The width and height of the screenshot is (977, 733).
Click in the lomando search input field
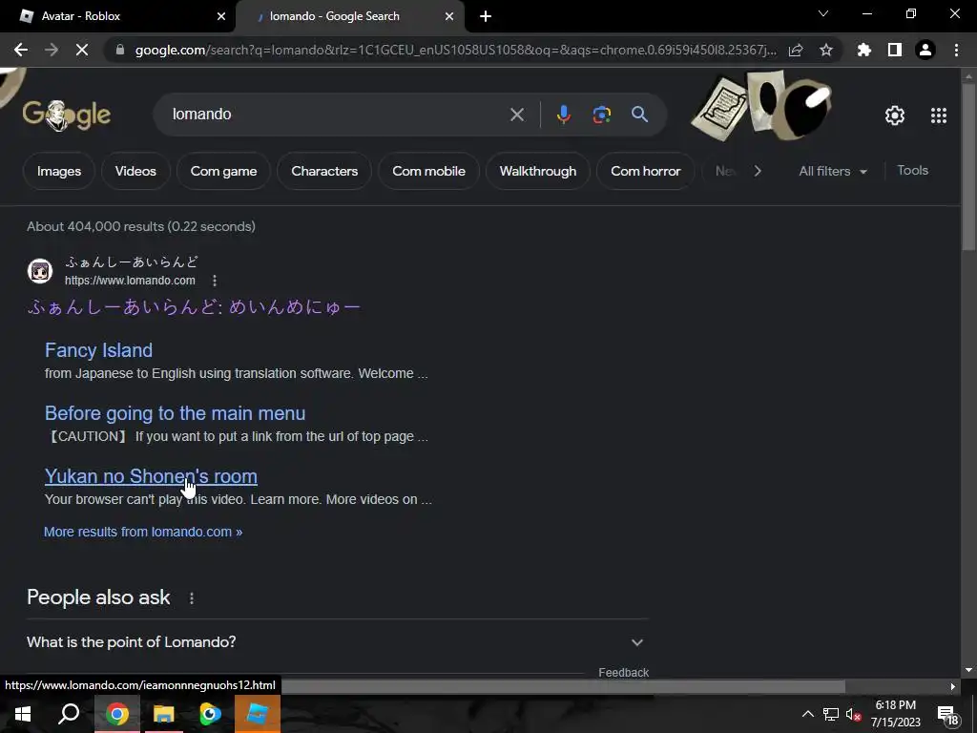(x=337, y=115)
